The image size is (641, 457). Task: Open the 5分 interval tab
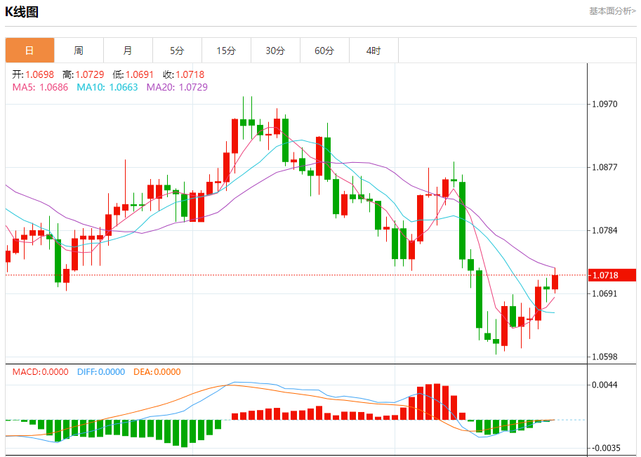(177, 51)
